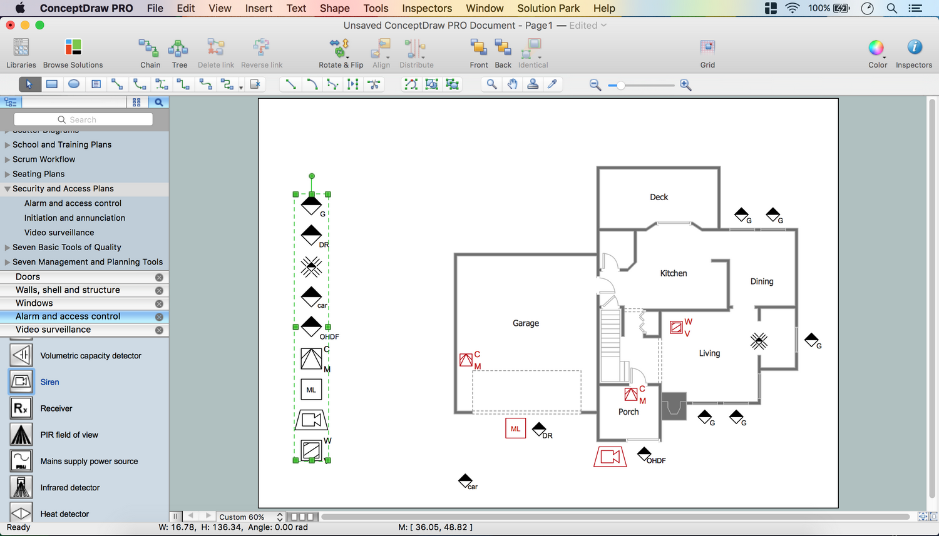
Task: Expand the Seating Plans category
Action: (x=8, y=174)
